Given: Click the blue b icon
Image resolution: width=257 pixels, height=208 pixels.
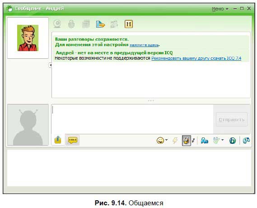Looking at the screenshot, I should [233, 141].
